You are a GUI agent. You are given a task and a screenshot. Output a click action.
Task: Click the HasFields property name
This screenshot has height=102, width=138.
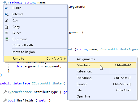25,100
